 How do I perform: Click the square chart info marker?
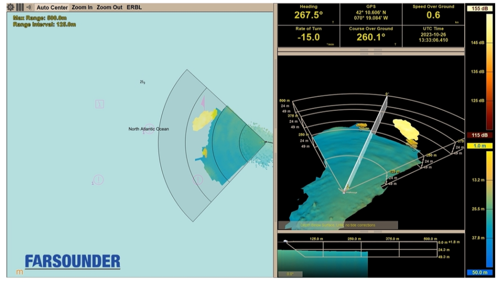[99, 104]
